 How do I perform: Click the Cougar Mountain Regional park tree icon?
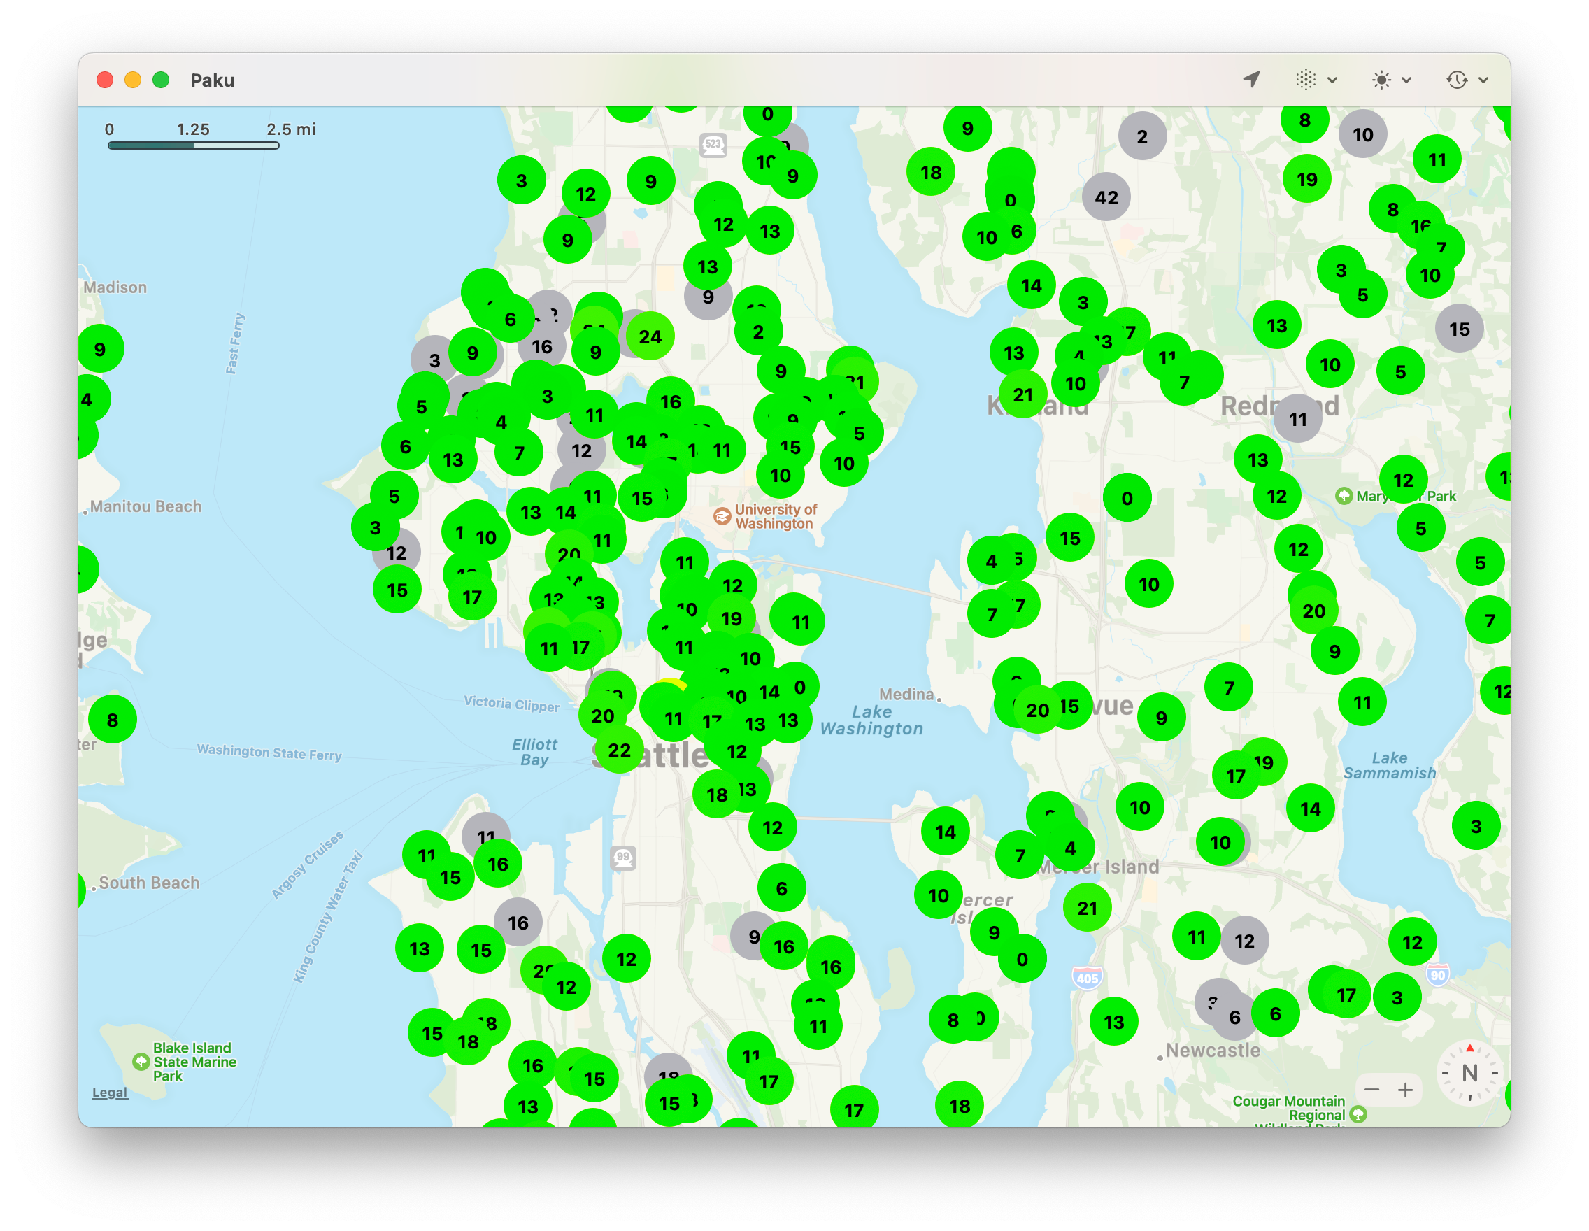click(x=1360, y=1113)
